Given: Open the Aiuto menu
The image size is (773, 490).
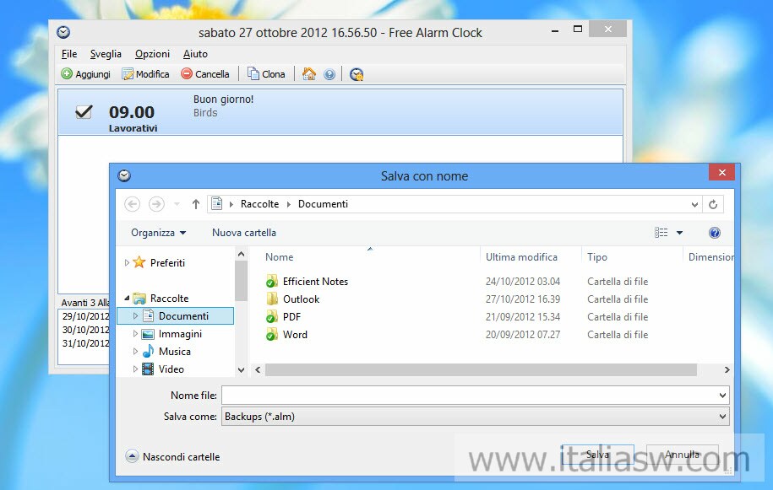Looking at the screenshot, I should click(195, 54).
